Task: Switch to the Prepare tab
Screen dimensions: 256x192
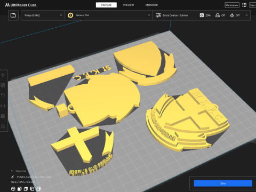Action: pyautogui.click(x=106, y=5)
